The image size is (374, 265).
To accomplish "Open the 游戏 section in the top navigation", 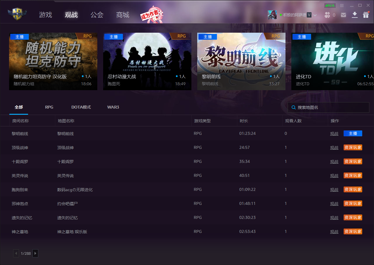I will pyautogui.click(x=45, y=15).
